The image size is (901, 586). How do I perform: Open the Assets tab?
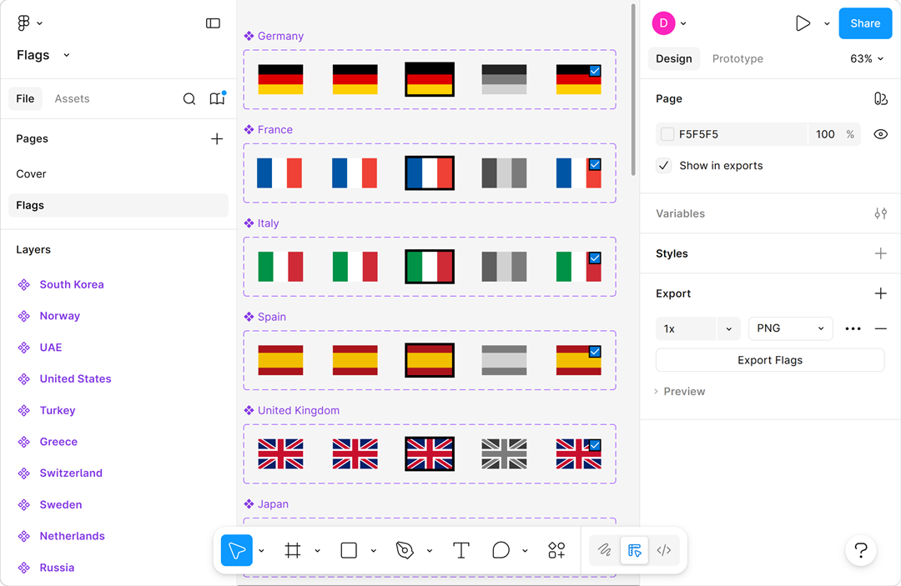72,99
